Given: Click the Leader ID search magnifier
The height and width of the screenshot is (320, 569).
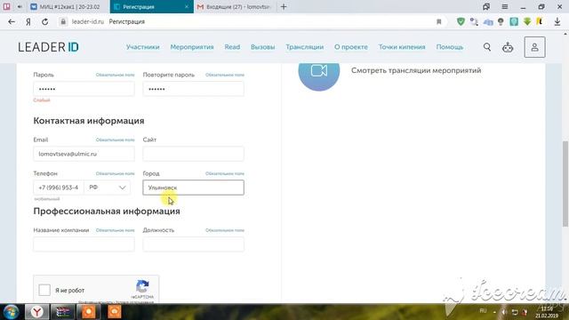Looking at the screenshot, I should (487, 47).
